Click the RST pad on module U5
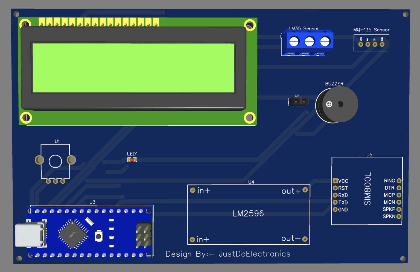This screenshot has height=272, width=420. [335, 188]
